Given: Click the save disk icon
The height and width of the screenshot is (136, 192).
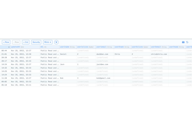Looking at the screenshot, I should (183, 42).
